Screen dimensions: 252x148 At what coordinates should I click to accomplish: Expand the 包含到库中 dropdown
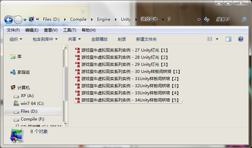(45, 39)
